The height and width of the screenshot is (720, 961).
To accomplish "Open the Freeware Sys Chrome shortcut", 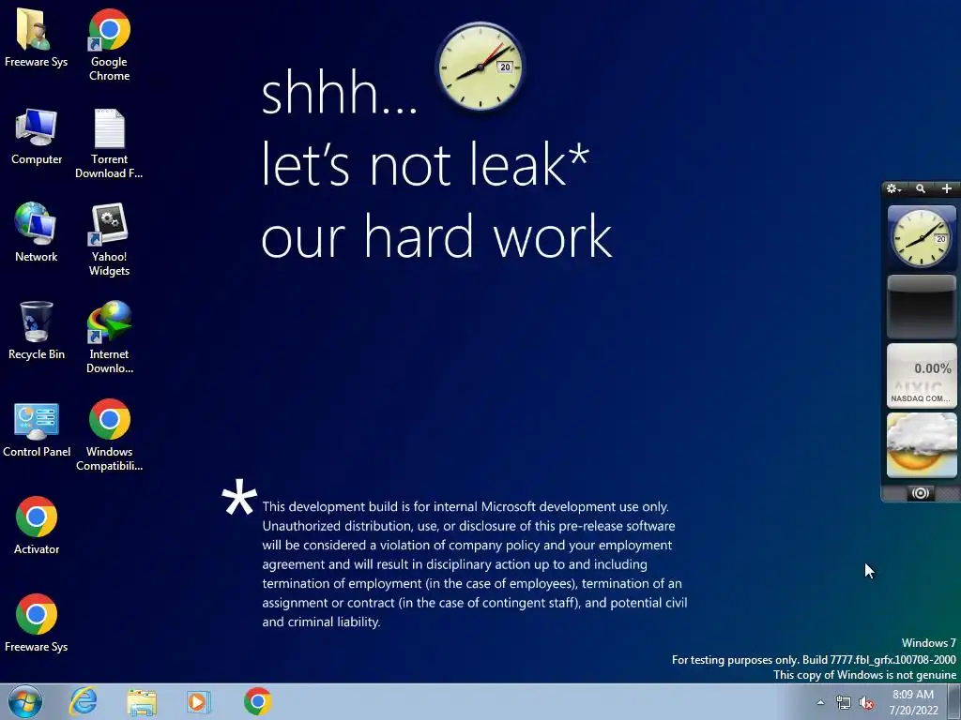I will [x=37, y=622].
